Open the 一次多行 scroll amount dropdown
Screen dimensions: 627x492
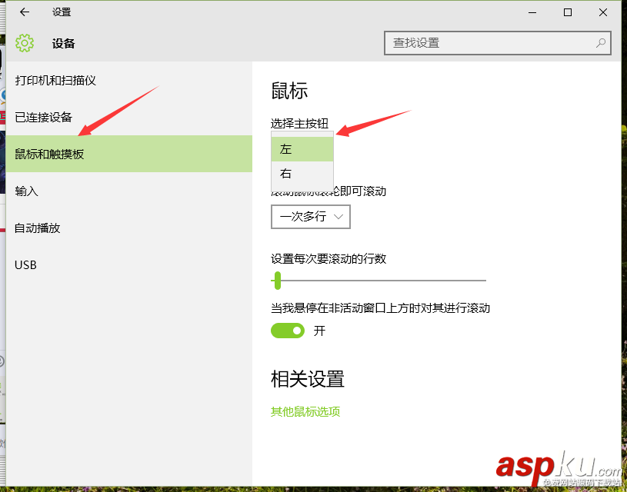(x=310, y=217)
